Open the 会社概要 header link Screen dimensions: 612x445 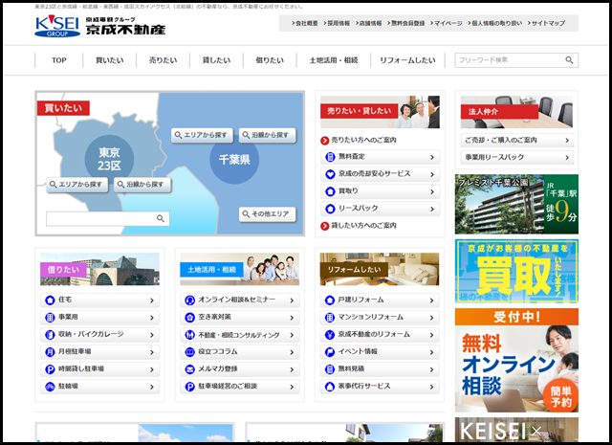pos(305,23)
